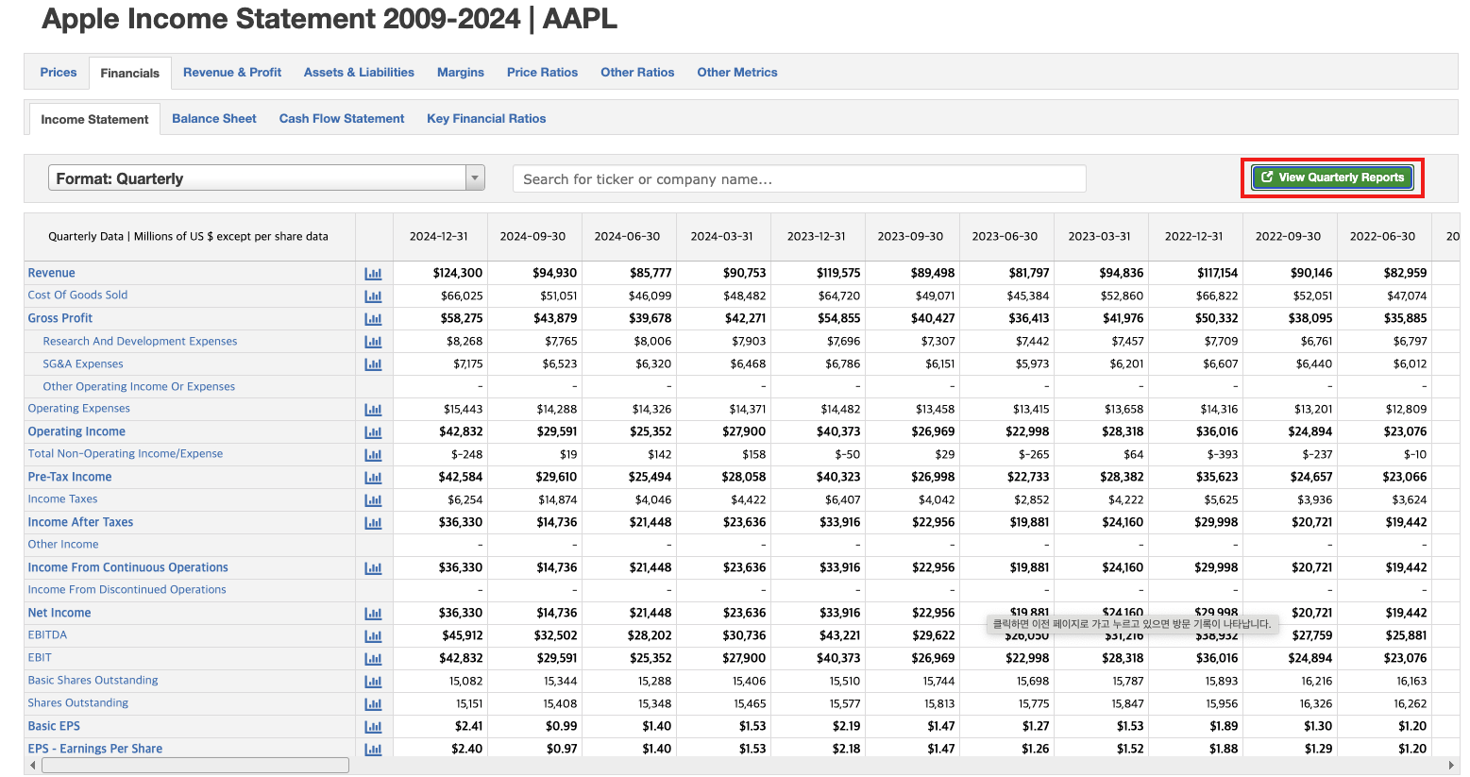Select the 2024-12-31 column header
The height and width of the screenshot is (777, 1470).
[x=438, y=236]
